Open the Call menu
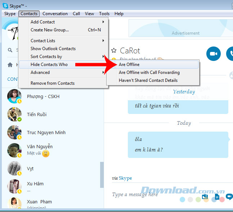The image size is (233, 212). pos(76,14)
